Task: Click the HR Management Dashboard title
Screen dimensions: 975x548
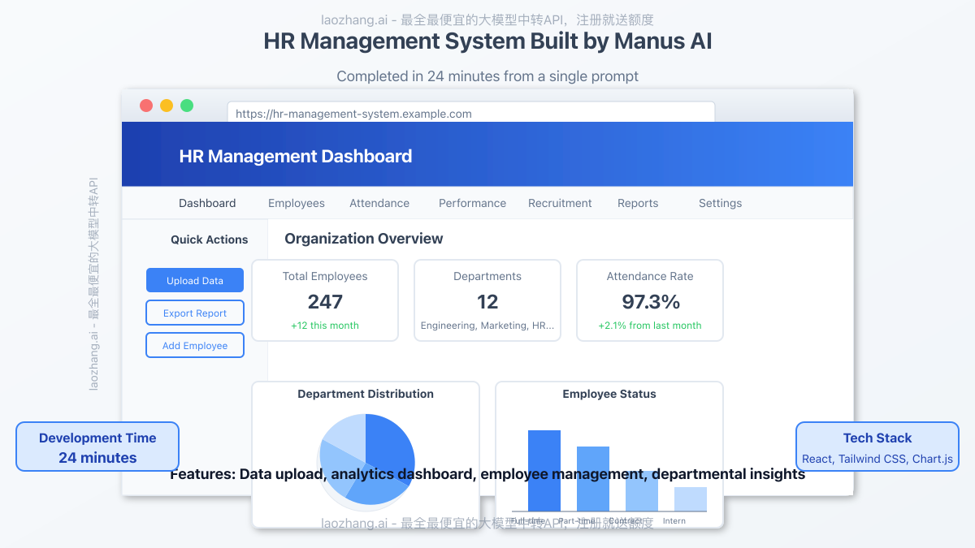Action: coord(296,156)
